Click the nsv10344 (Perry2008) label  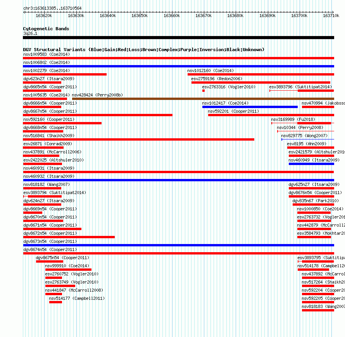[300, 127]
